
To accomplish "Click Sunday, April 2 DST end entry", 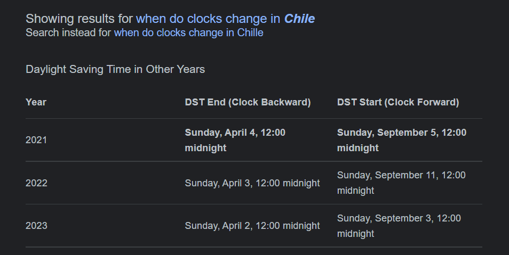I will pos(252,226).
